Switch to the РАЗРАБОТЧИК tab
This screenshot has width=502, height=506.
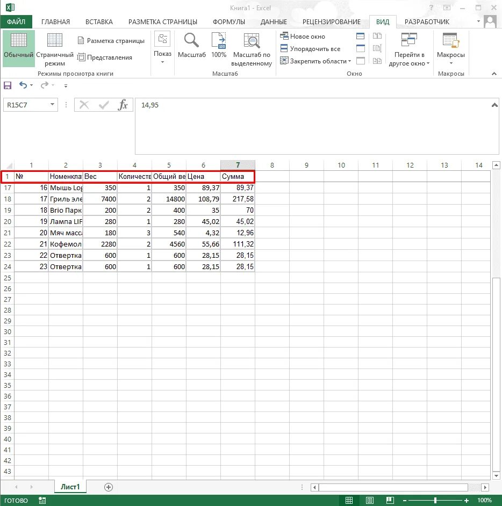(x=427, y=21)
